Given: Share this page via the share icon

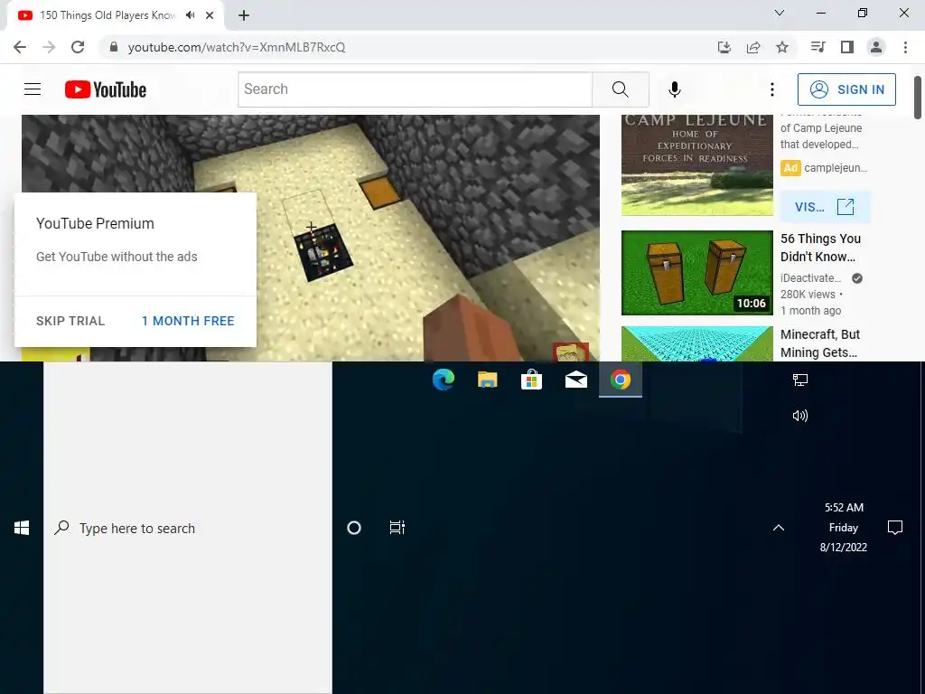Looking at the screenshot, I should point(753,47).
